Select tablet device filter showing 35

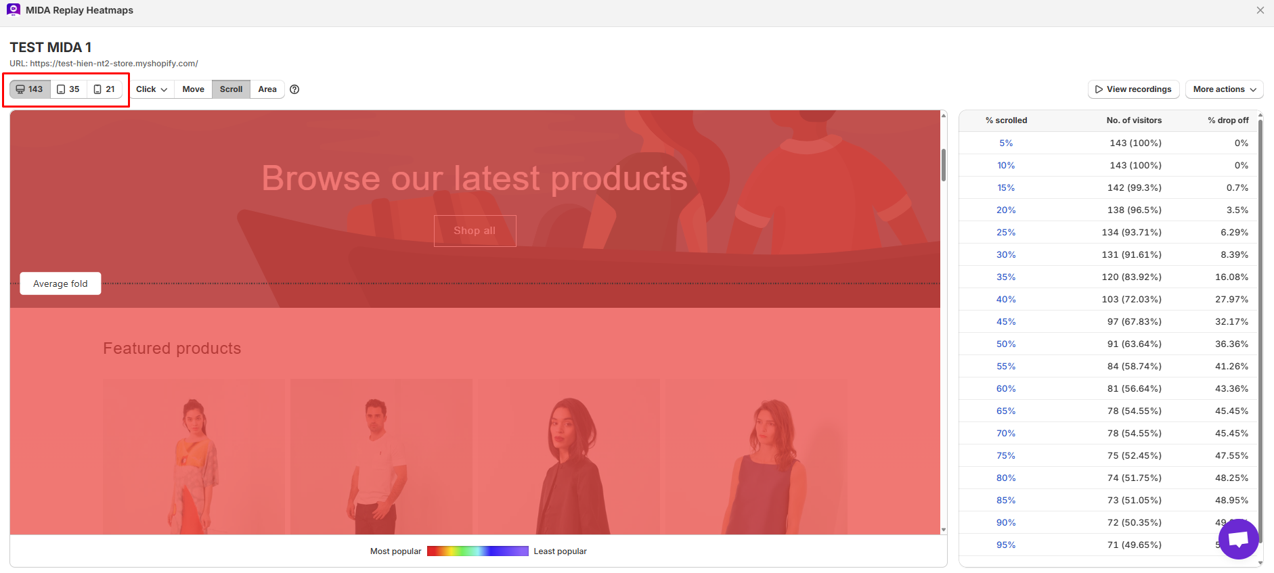tap(68, 89)
